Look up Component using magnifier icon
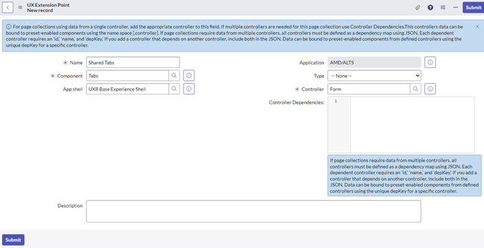Screen dimensions: 484x248 174,76
